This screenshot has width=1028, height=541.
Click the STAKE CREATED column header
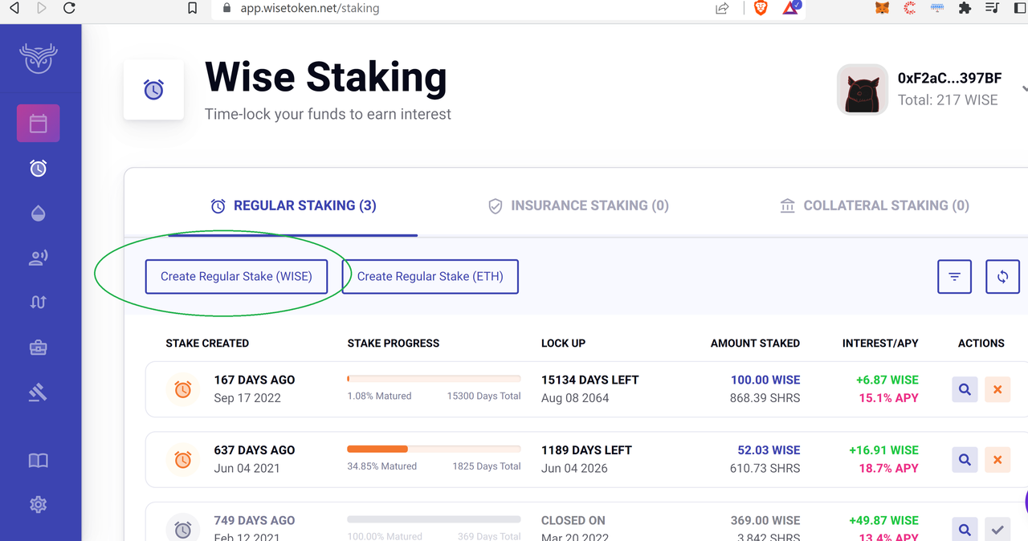[207, 343]
